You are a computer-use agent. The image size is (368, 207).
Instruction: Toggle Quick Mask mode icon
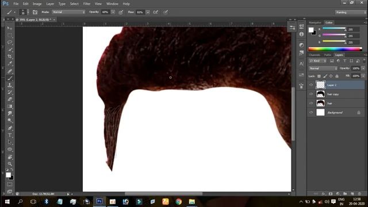tap(10, 185)
